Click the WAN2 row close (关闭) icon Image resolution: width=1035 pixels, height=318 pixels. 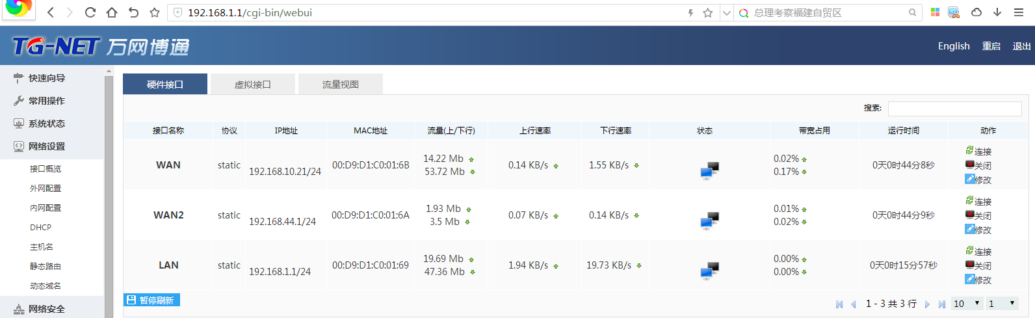969,215
